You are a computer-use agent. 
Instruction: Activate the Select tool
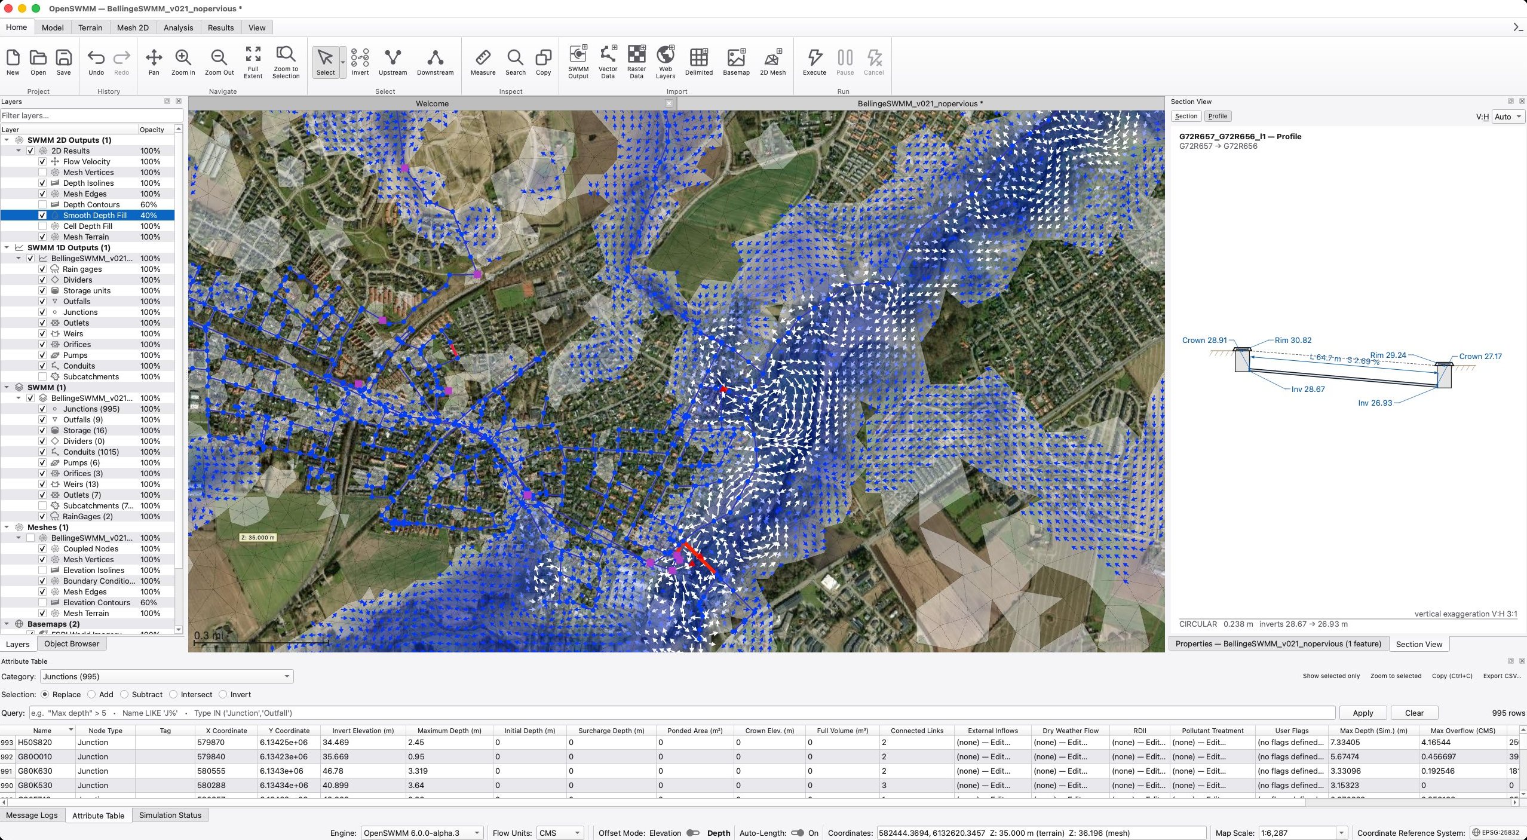pos(325,62)
